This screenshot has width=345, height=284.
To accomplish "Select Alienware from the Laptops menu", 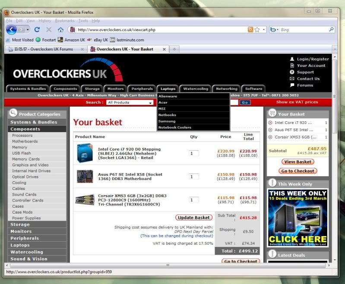I will click(x=168, y=96).
